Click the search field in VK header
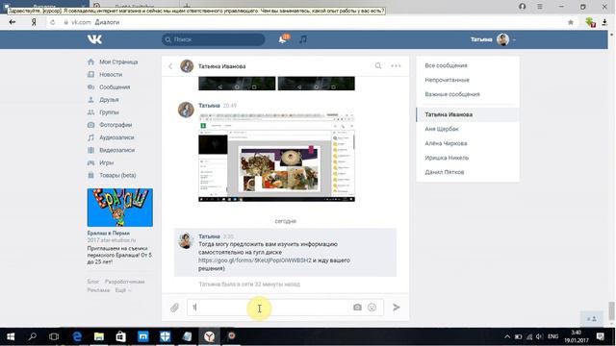The height and width of the screenshot is (346, 616). click(214, 39)
